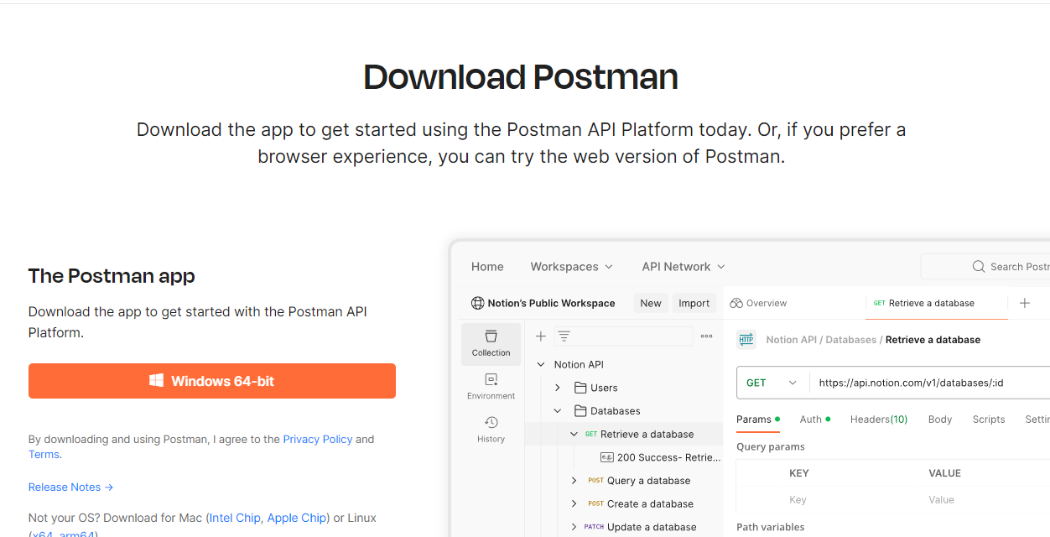Click the search magnifier icon in Postman header
The height and width of the screenshot is (537, 1050).
click(x=979, y=267)
